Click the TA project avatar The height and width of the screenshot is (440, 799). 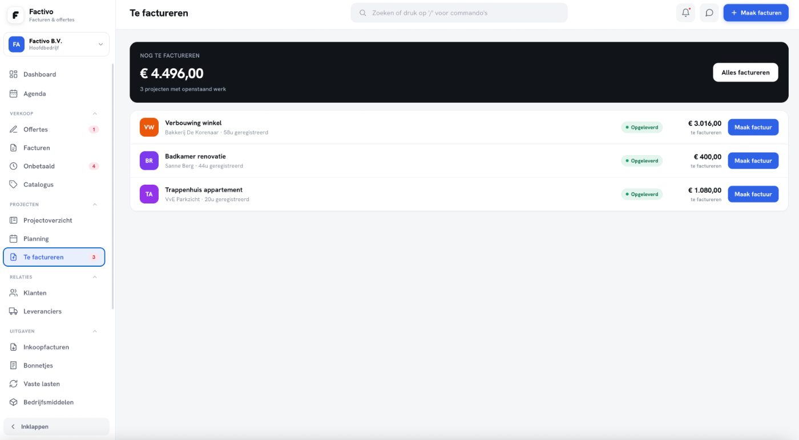click(x=149, y=194)
